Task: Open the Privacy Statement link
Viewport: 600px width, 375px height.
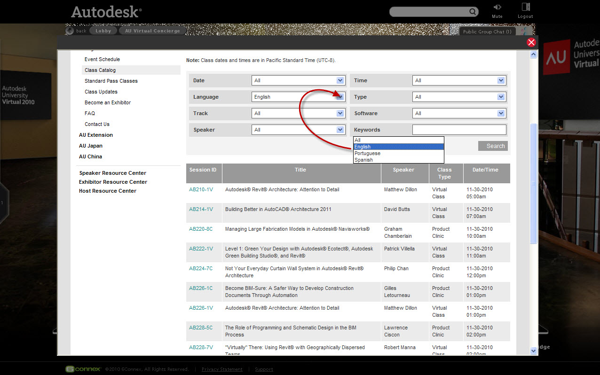Action: point(222,369)
